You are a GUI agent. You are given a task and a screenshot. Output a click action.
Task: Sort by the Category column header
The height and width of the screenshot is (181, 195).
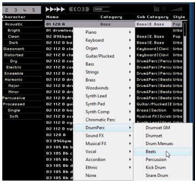[111, 17]
